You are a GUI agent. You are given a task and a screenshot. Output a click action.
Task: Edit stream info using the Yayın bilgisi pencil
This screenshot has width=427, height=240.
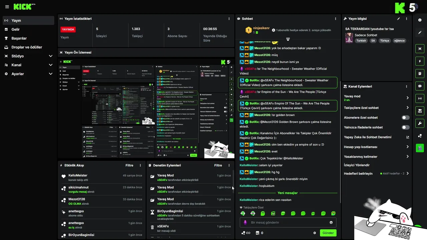point(398,19)
